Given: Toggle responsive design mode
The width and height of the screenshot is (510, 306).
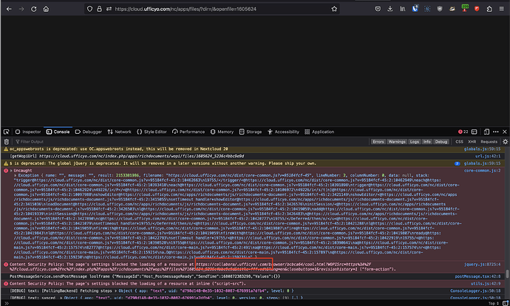Looking at the screenshot, I should 486,132.
